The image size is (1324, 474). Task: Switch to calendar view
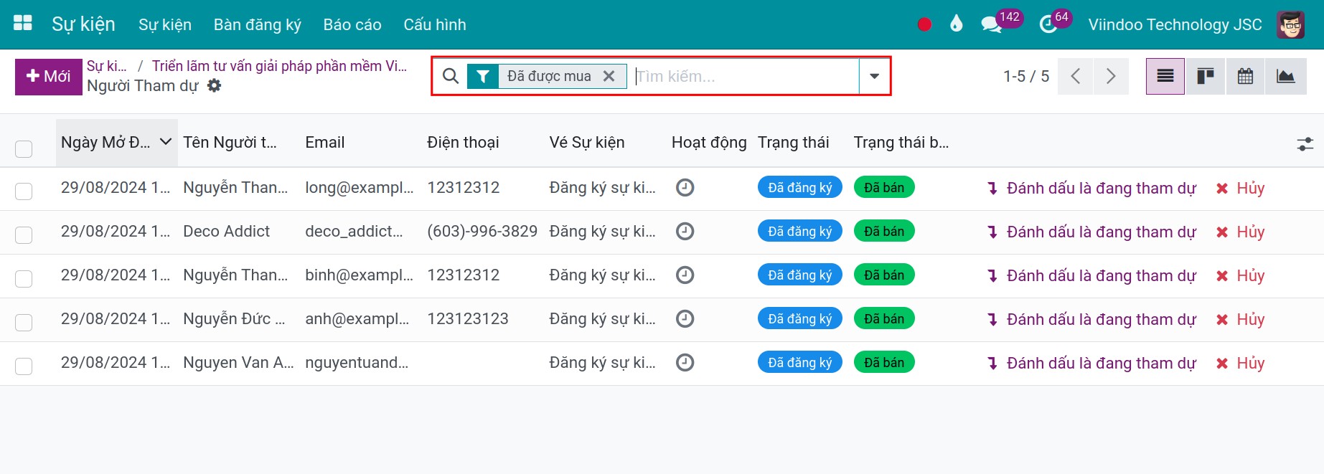pyautogui.click(x=1246, y=76)
